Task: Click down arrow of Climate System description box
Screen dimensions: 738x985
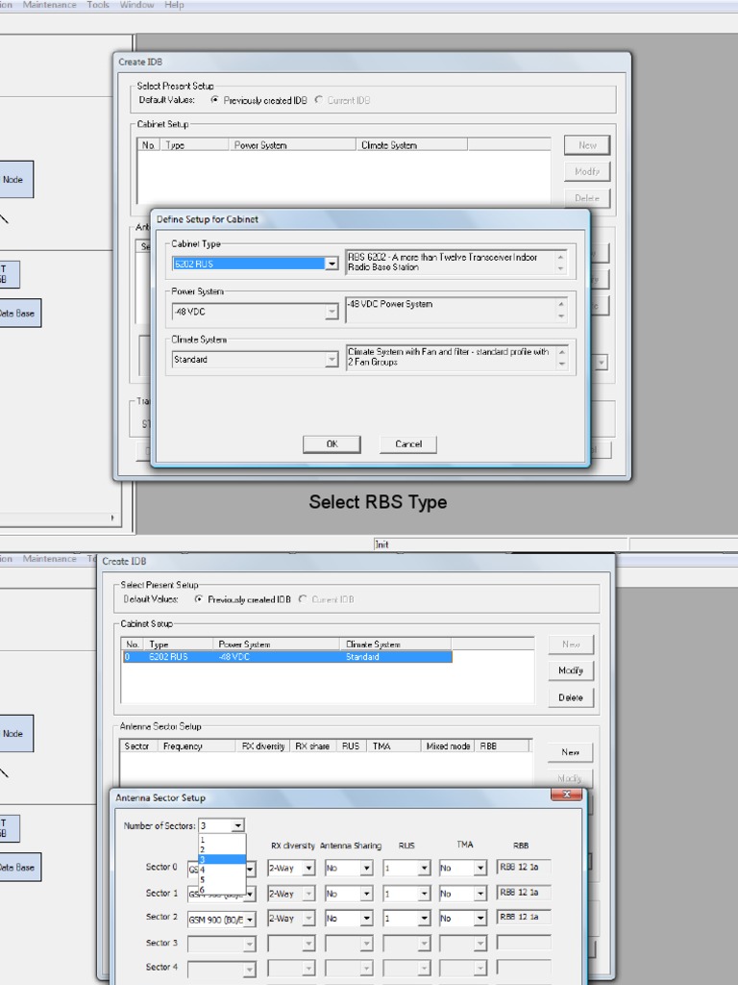Action: coord(561,364)
